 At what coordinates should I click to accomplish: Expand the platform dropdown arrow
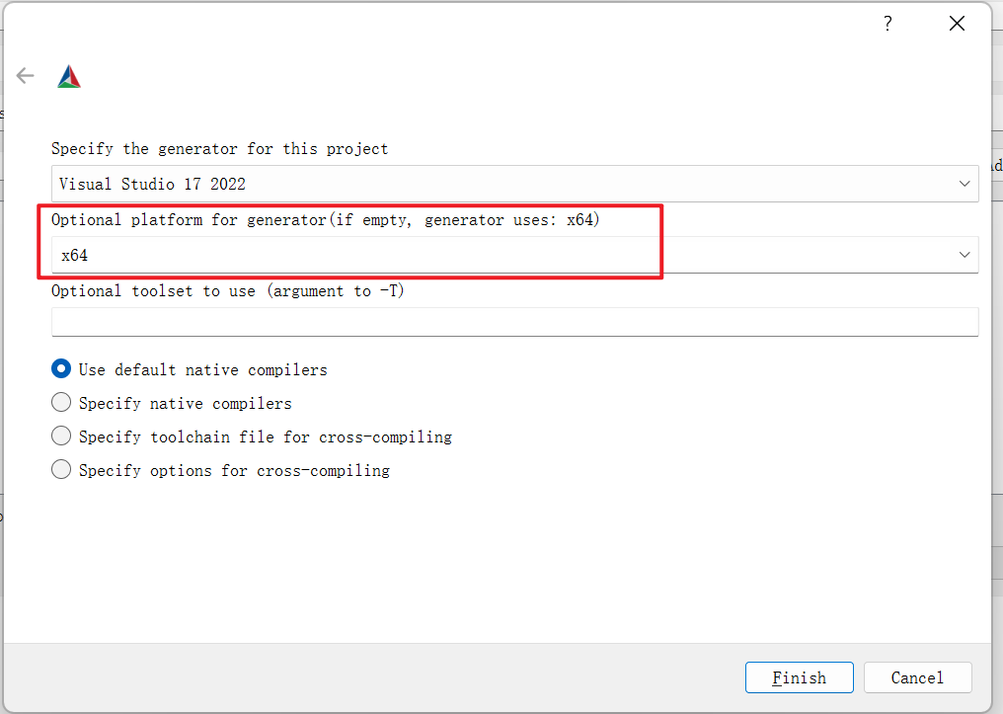pyautogui.click(x=964, y=255)
